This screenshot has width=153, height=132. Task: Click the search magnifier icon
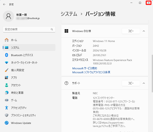[x=52, y=29]
